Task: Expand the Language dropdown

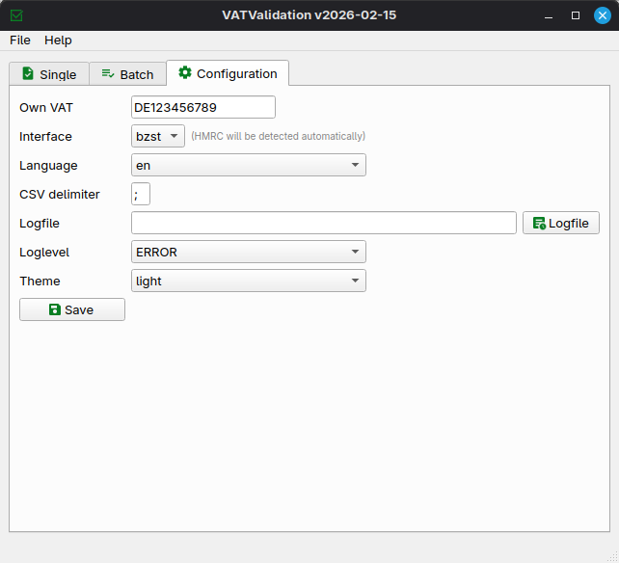Action: tap(249, 165)
